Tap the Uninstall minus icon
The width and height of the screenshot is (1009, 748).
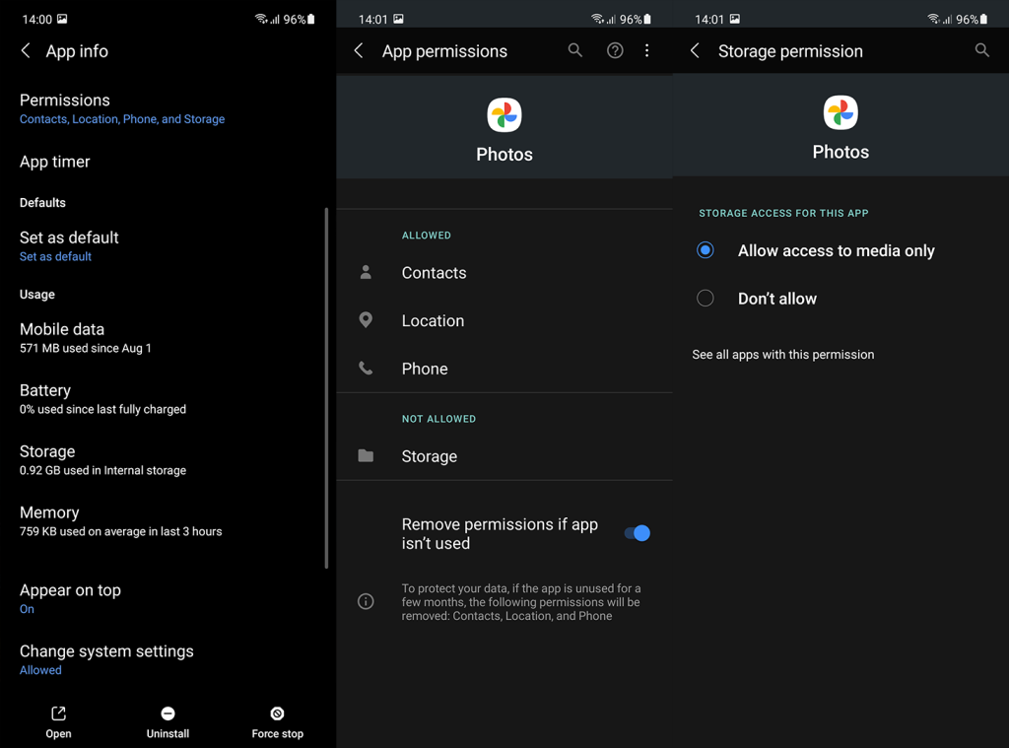pyautogui.click(x=168, y=714)
